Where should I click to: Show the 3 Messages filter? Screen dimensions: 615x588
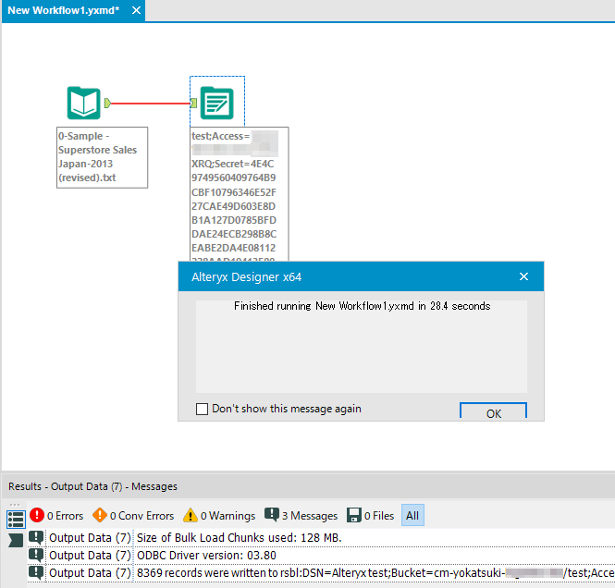(272, 516)
